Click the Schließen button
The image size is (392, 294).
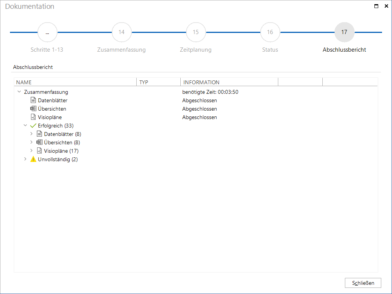[363, 283]
